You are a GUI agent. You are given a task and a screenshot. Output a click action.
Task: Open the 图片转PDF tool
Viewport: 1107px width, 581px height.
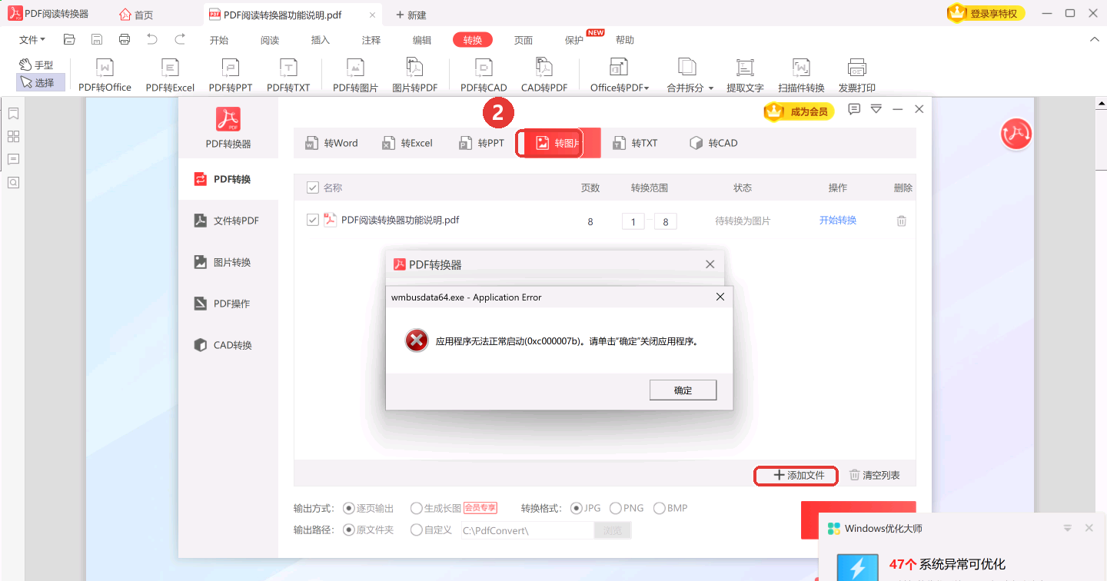click(x=415, y=75)
